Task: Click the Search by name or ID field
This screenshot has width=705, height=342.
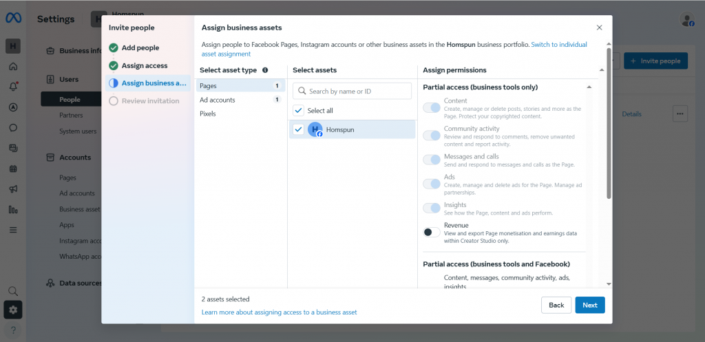Action: 352,91
